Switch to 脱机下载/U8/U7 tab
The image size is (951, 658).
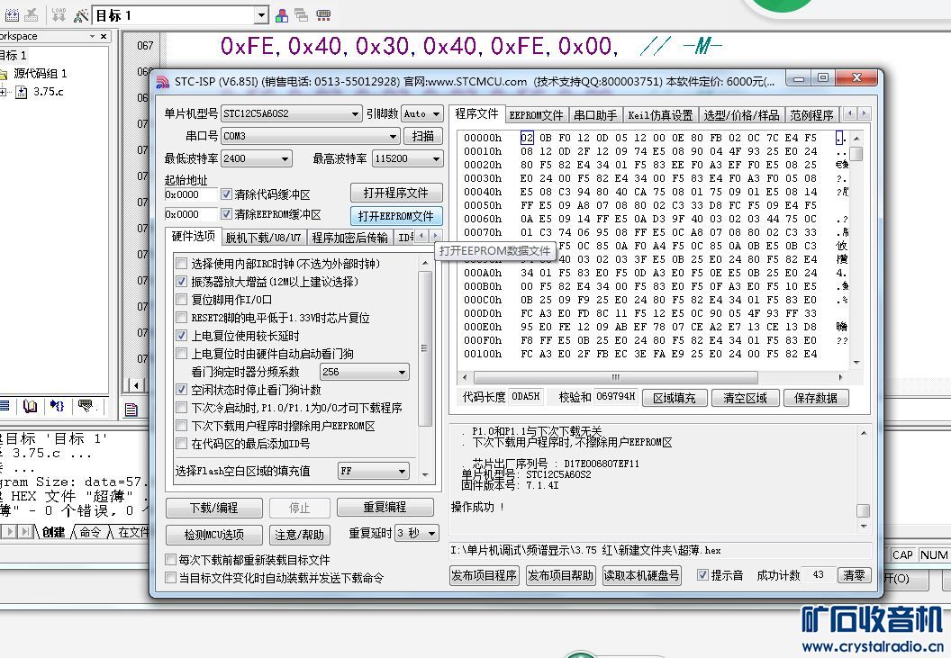point(263,237)
